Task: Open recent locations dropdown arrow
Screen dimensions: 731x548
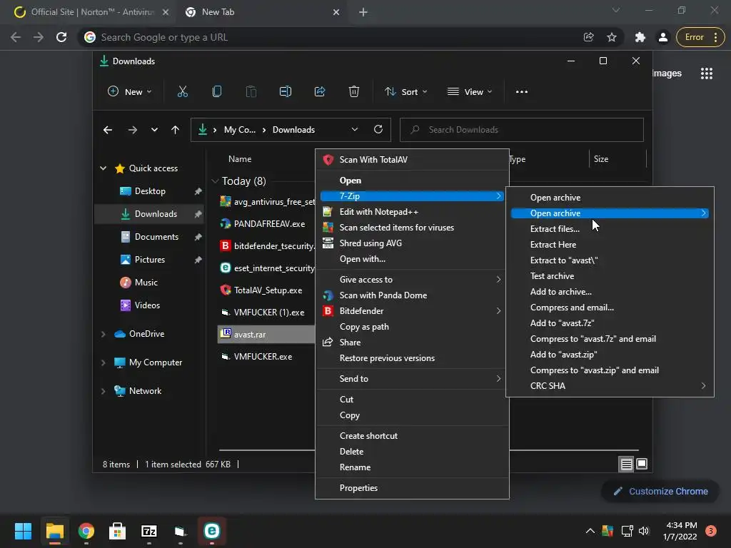Action: coord(154,130)
